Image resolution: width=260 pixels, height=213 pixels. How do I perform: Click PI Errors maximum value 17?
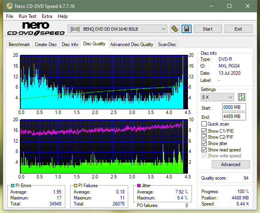59,198
